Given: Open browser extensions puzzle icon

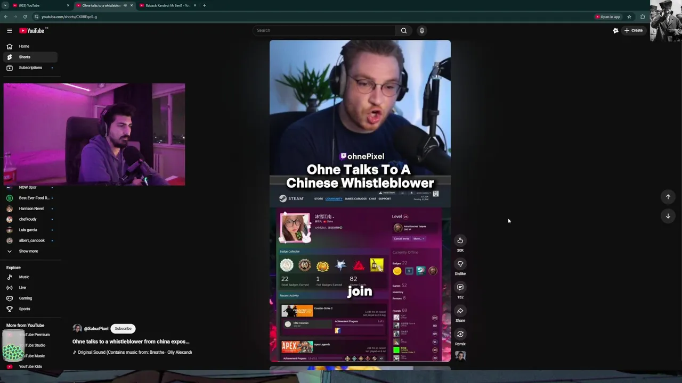Looking at the screenshot, I should click(x=643, y=16).
